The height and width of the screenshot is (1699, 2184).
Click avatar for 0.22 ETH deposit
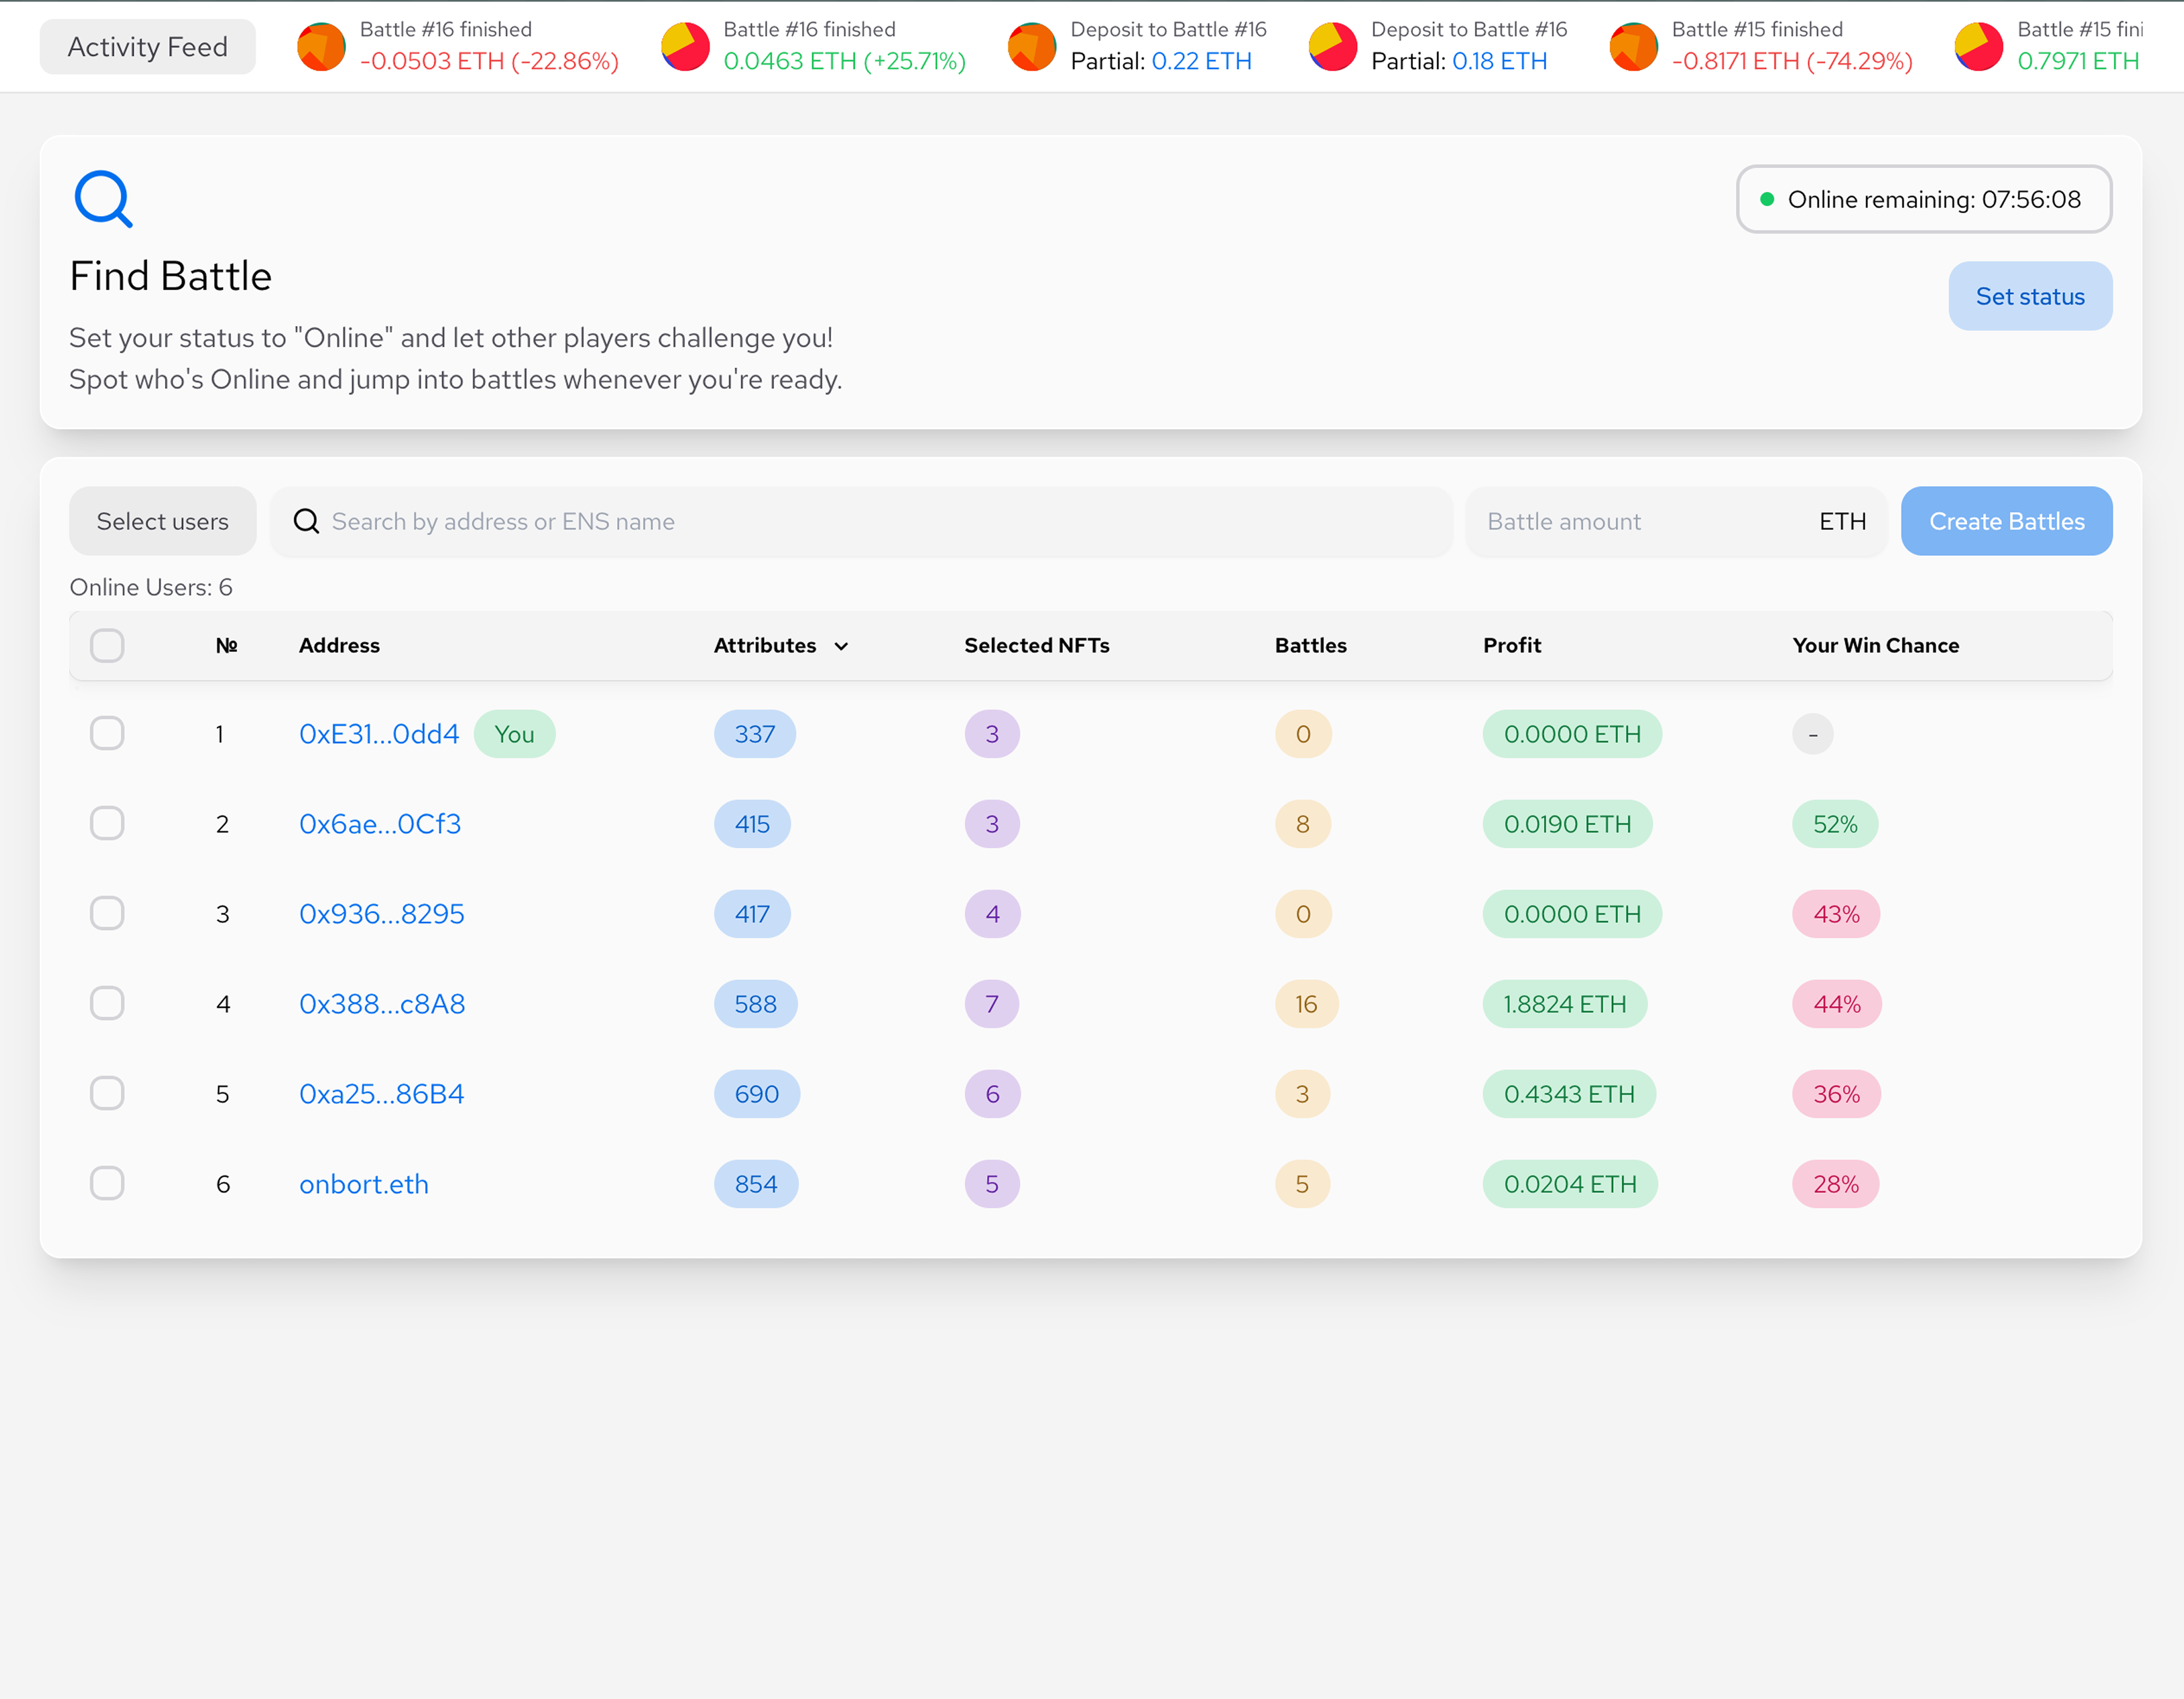(x=1032, y=46)
